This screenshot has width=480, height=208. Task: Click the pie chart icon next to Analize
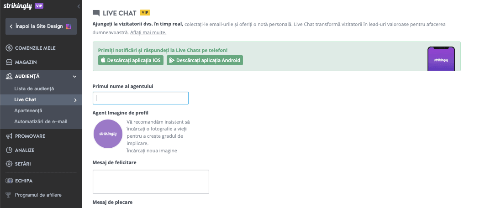click(9, 150)
